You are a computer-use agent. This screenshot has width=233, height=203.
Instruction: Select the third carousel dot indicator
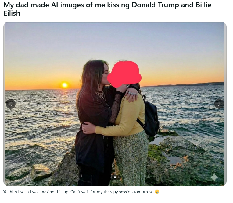click(118, 177)
